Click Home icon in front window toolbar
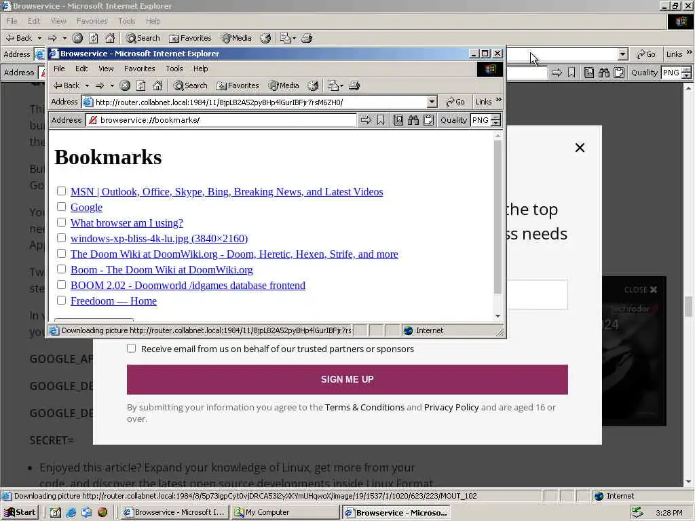Image resolution: width=695 pixels, height=521 pixels. click(x=157, y=85)
